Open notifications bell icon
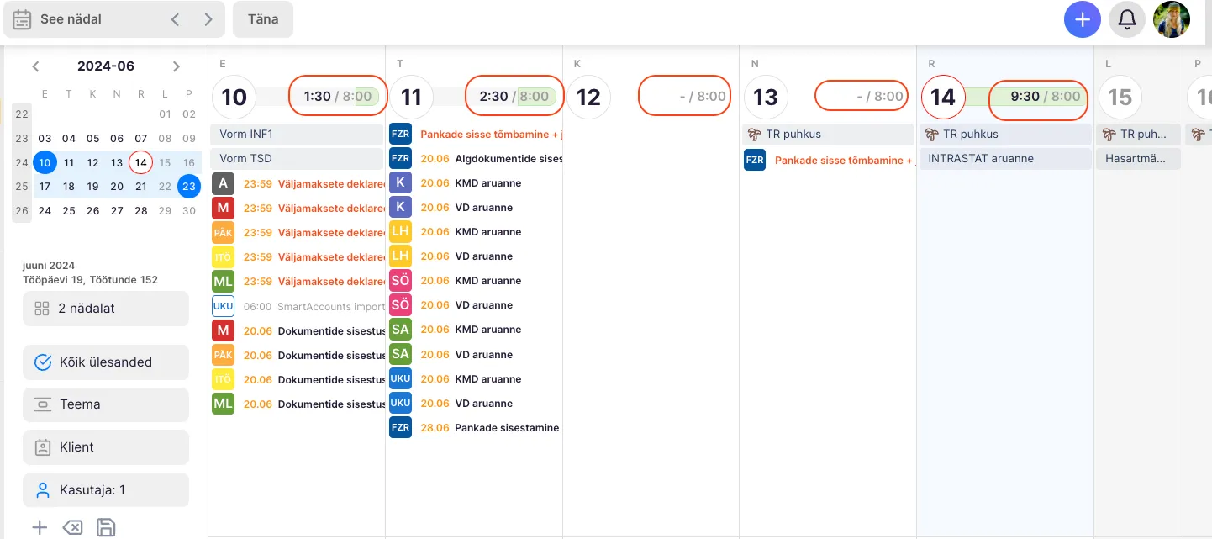 [1127, 19]
